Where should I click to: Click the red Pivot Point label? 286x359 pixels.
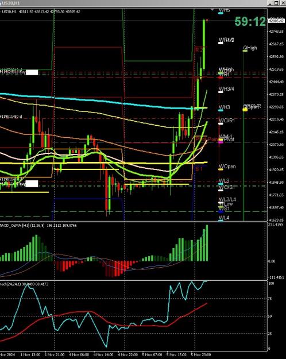pos(207,139)
